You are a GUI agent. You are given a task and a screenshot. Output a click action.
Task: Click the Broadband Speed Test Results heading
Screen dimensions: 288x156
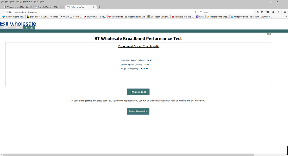click(x=139, y=46)
